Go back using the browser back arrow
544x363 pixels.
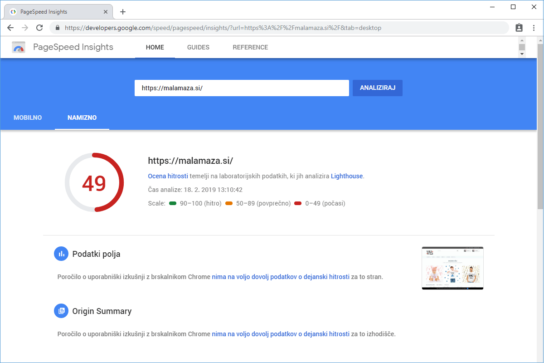coord(10,28)
